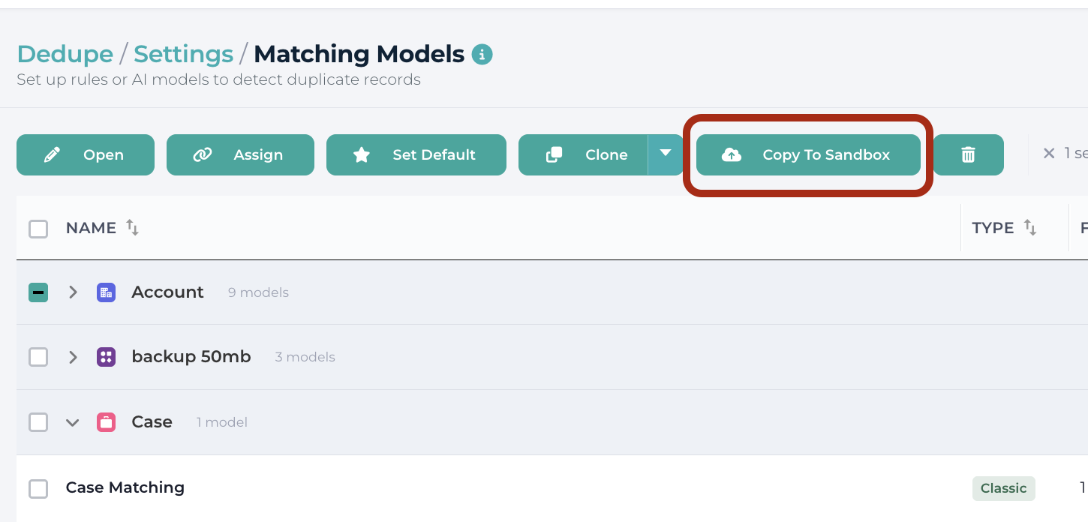The height and width of the screenshot is (522, 1088).
Task: Collapse the Case group chevron
Action: [72, 423]
